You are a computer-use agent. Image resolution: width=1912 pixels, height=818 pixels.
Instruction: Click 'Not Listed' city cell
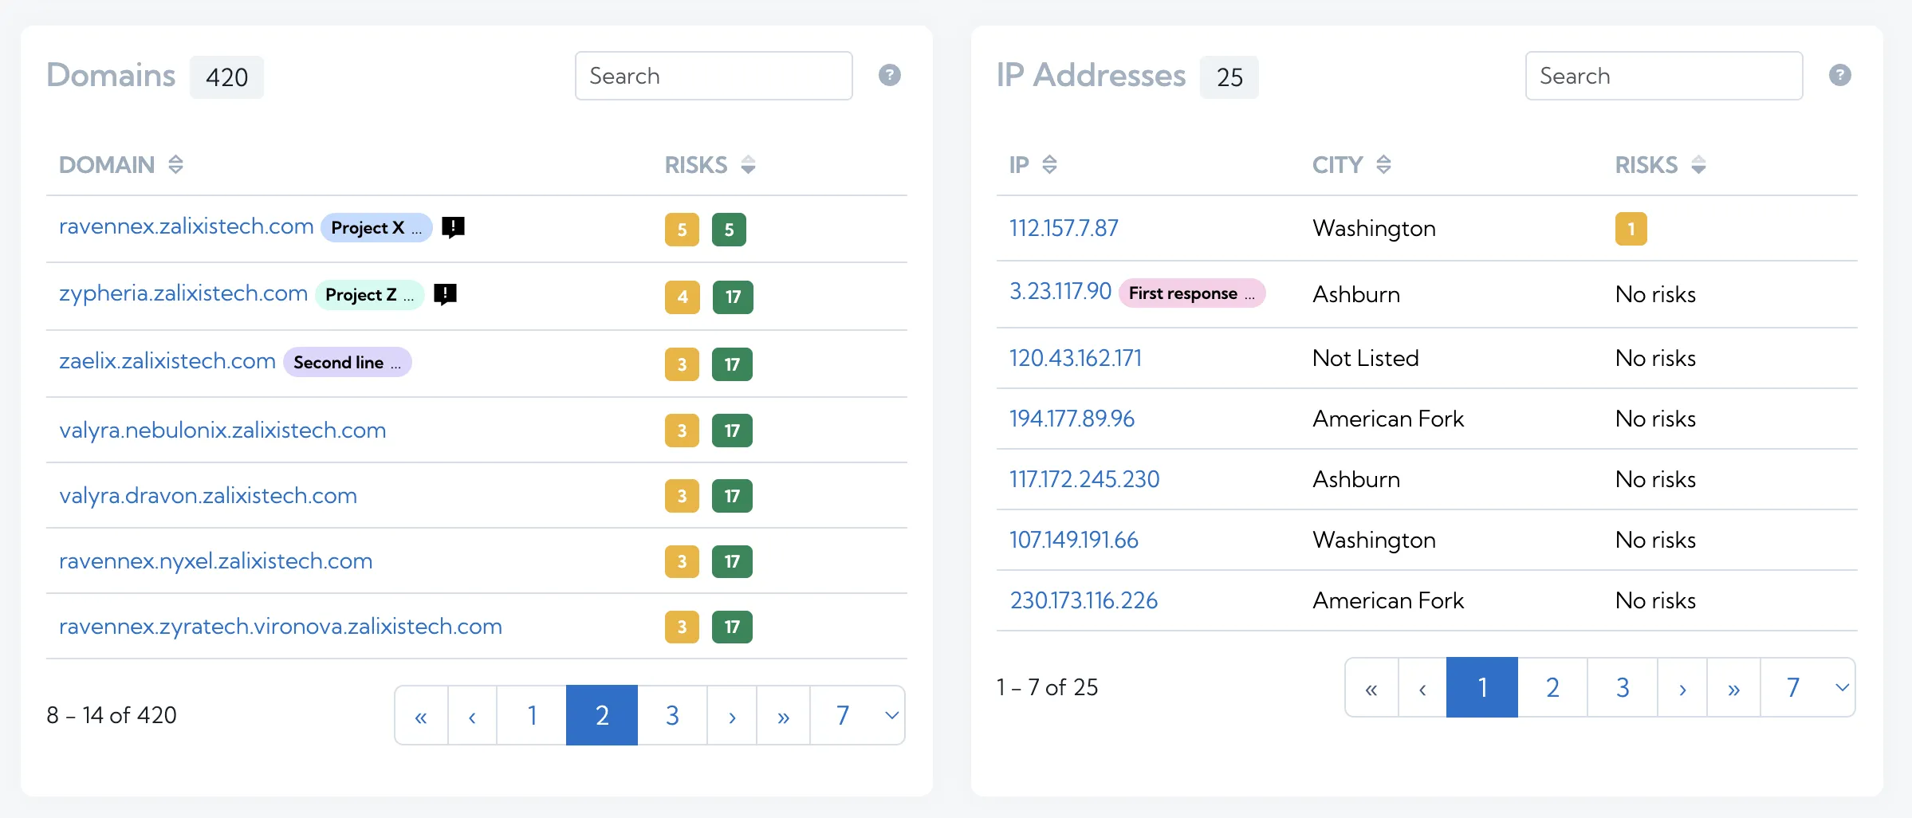click(1366, 358)
